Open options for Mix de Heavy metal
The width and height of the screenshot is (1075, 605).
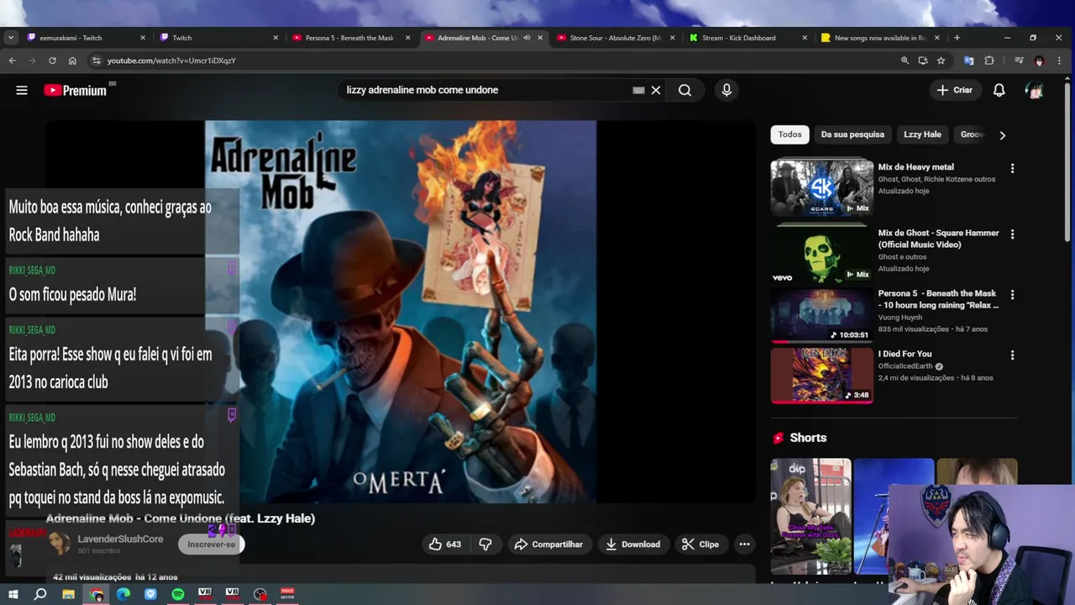(1012, 168)
